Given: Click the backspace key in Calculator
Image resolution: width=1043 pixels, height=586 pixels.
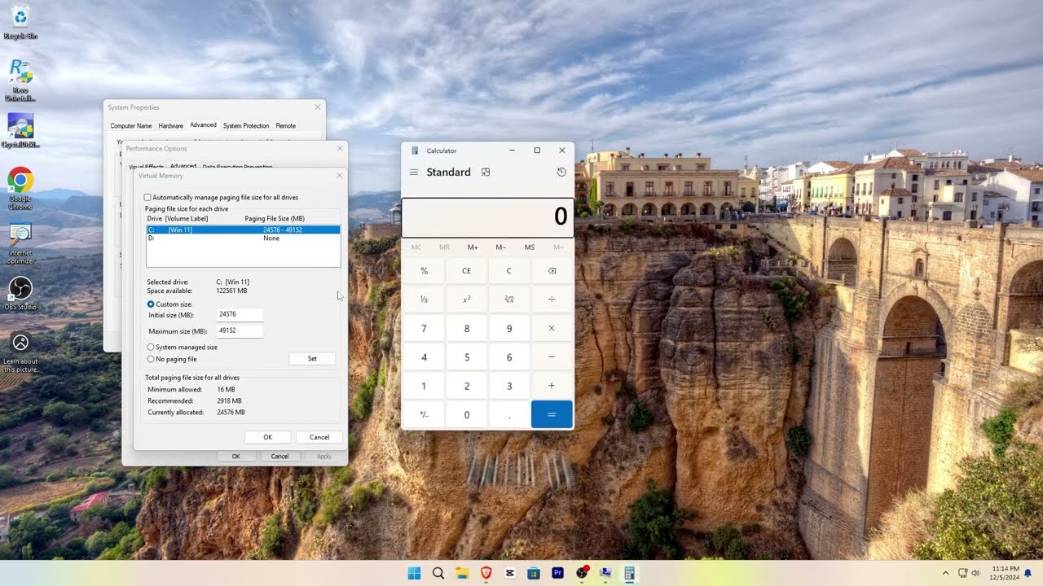Looking at the screenshot, I should (552, 271).
